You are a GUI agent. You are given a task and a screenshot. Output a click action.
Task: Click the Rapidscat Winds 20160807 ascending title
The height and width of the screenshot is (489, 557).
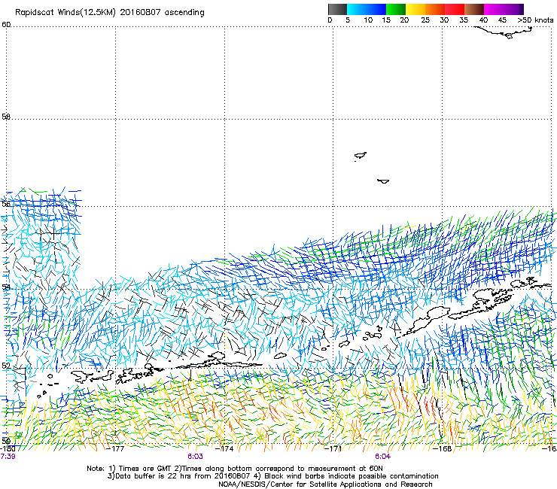pos(110,13)
